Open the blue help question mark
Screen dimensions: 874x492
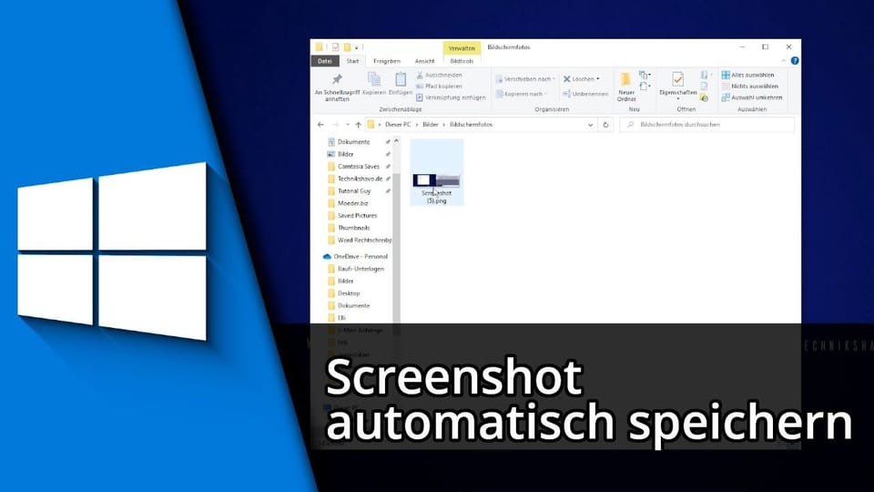pyautogui.click(x=795, y=61)
